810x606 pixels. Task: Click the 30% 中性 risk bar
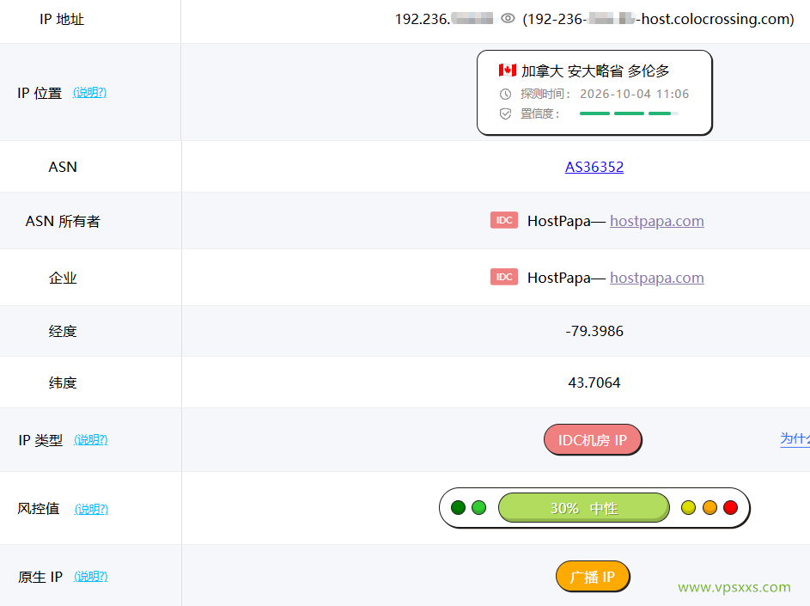584,508
